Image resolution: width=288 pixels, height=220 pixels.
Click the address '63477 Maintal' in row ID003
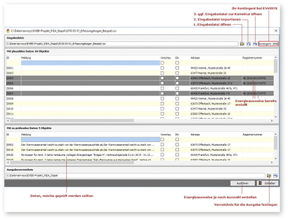(x=208, y=73)
